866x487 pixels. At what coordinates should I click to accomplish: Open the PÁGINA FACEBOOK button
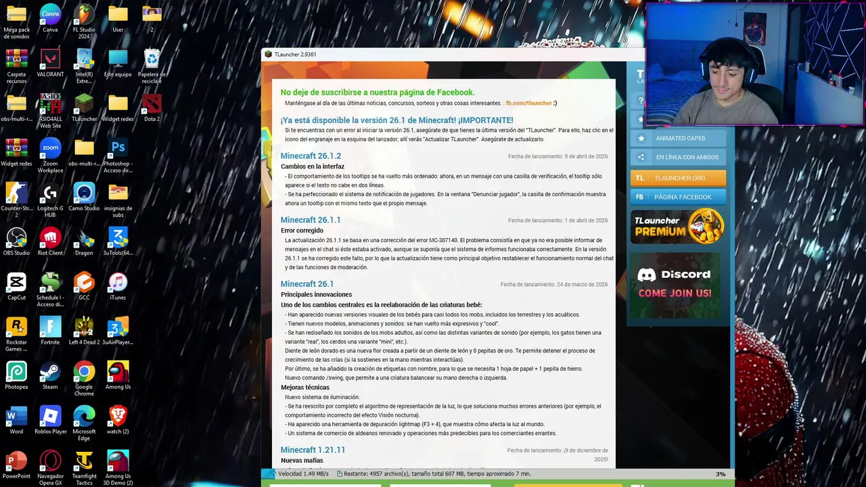pyautogui.click(x=679, y=197)
